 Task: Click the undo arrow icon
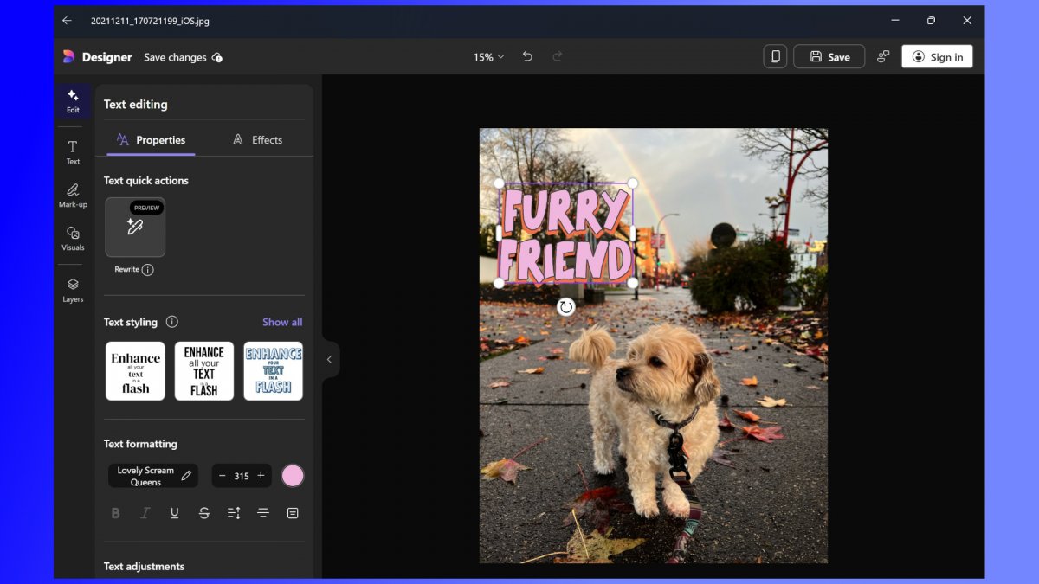click(x=527, y=56)
